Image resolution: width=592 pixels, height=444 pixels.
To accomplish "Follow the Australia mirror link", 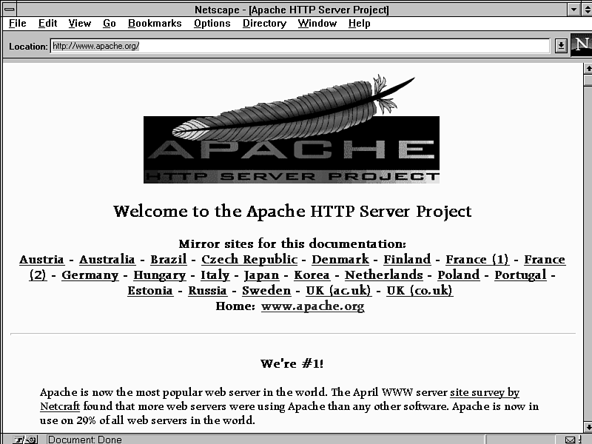I will click(107, 260).
